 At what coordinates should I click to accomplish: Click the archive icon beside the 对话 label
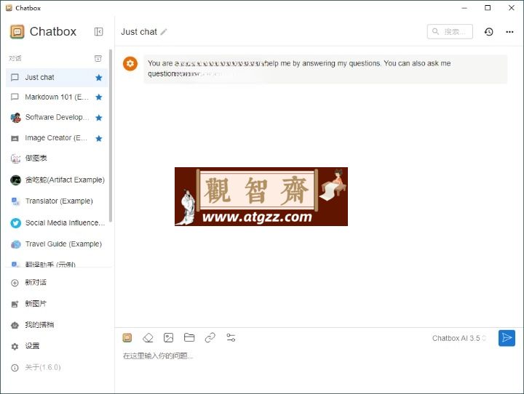click(x=98, y=58)
